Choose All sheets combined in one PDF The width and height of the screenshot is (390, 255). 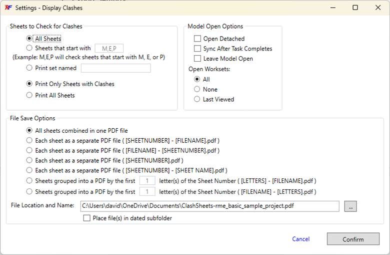(30, 130)
